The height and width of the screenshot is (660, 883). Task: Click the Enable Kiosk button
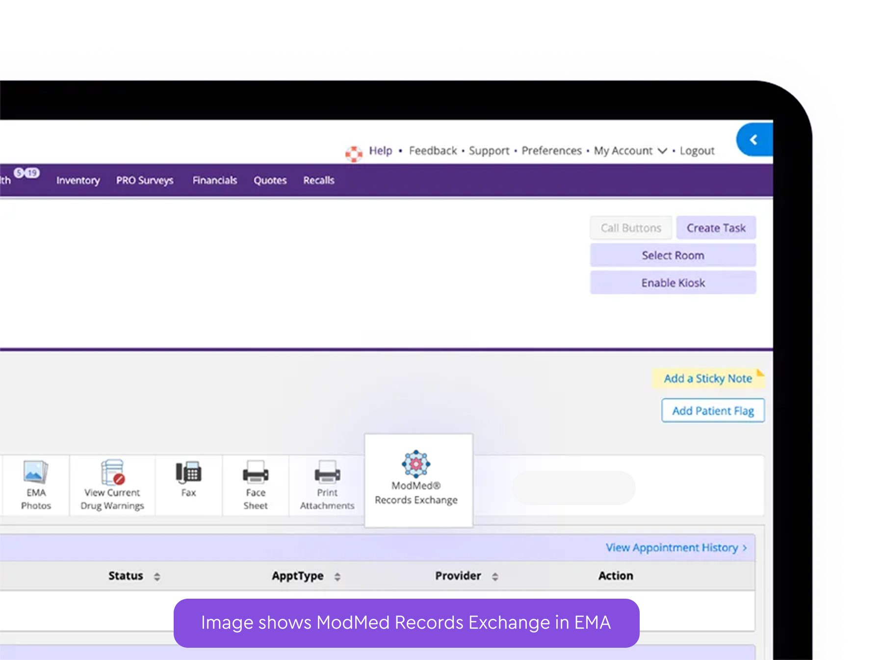673,283
